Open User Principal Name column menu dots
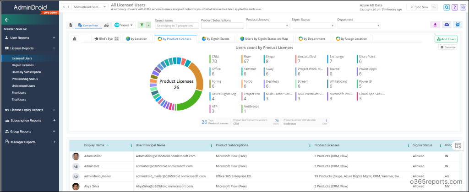Viewport: 469px width, 192px height. coord(211,145)
